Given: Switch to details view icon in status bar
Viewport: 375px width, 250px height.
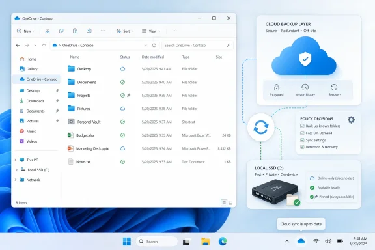Looking at the screenshot, I should 224,203.
